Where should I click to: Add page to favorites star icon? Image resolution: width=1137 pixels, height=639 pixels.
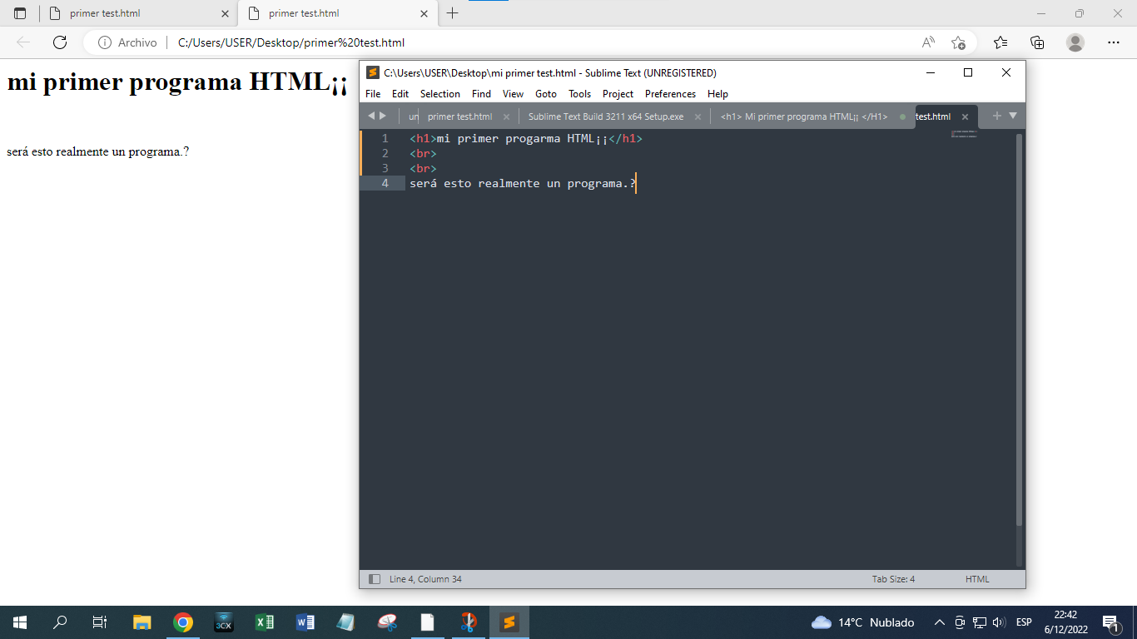[958, 42]
